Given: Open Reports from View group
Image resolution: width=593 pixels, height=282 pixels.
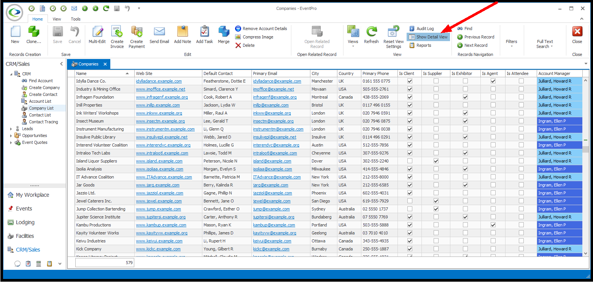Looking at the screenshot, I should (420, 45).
